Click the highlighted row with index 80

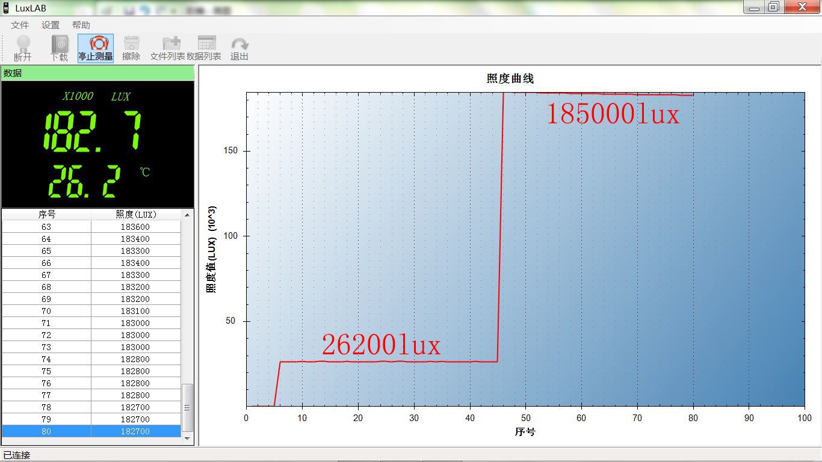coord(91,431)
